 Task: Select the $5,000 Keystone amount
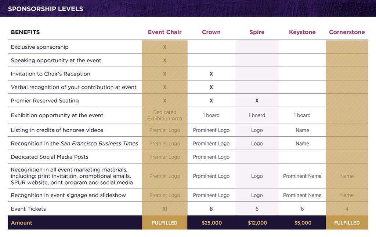tap(303, 223)
